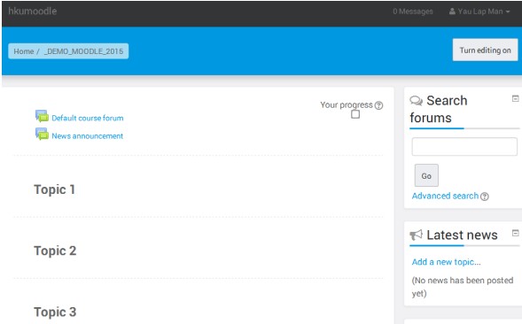Open the Default course forum icon
Image resolution: width=522 pixels, height=324 pixels.
(42, 117)
